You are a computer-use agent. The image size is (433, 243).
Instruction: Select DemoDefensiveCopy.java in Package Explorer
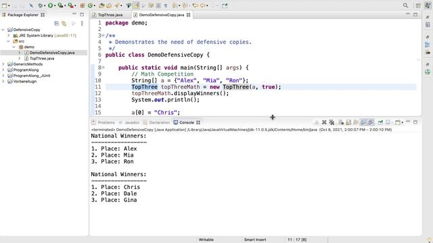pyautogui.click(x=52, y=53)
